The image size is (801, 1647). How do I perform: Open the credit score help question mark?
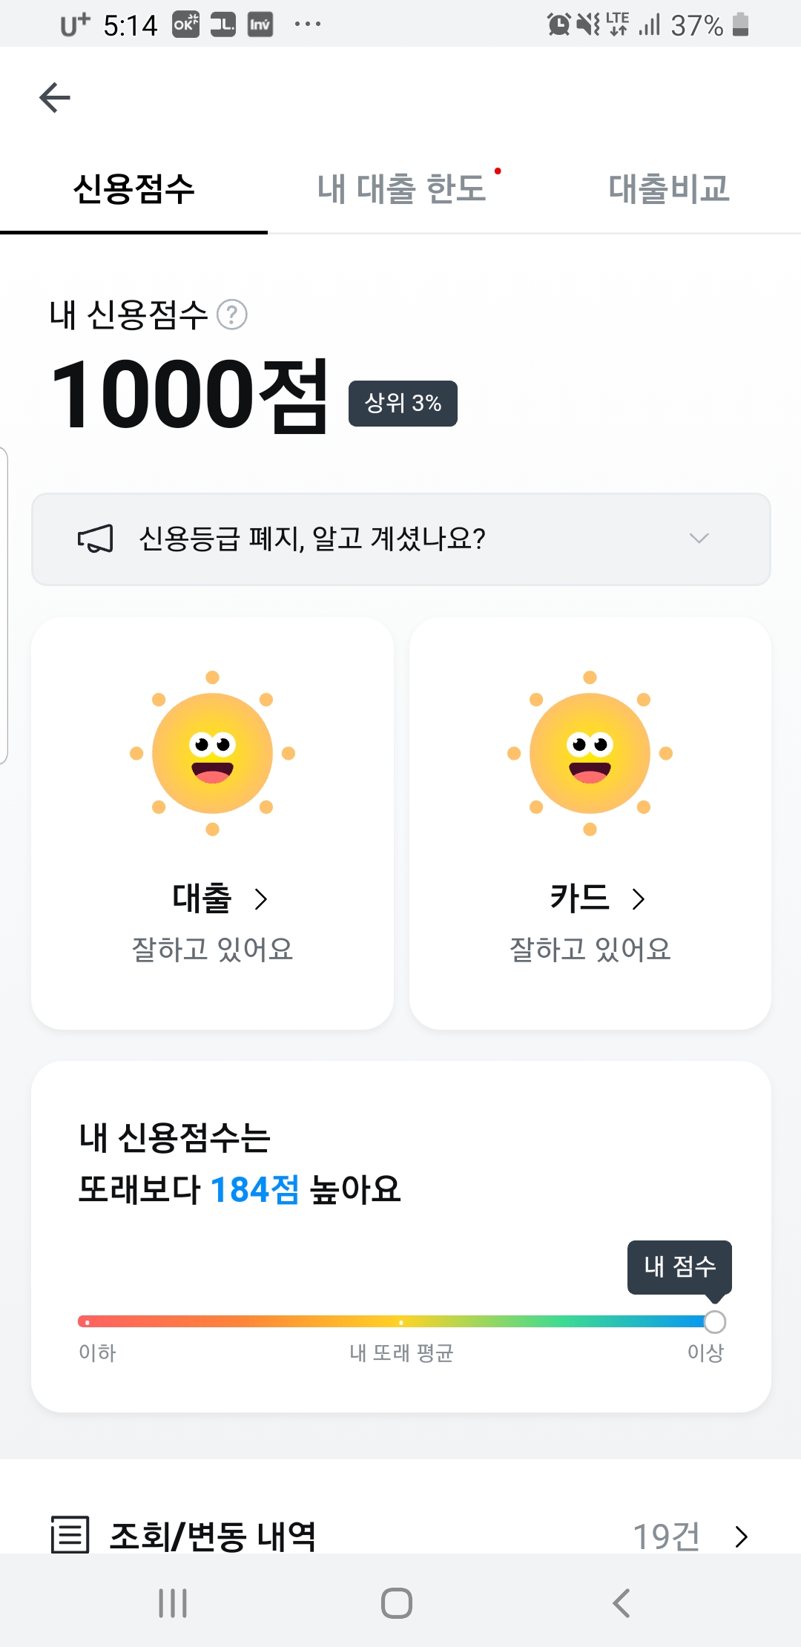[x=232, y=315]
